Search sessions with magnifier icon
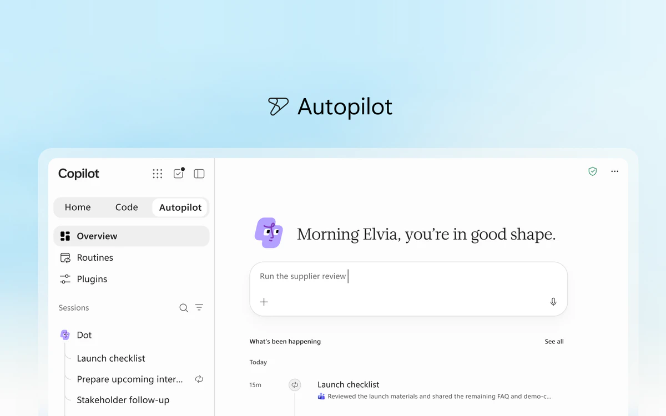This screenshot has height=416, width=666. 184,308
